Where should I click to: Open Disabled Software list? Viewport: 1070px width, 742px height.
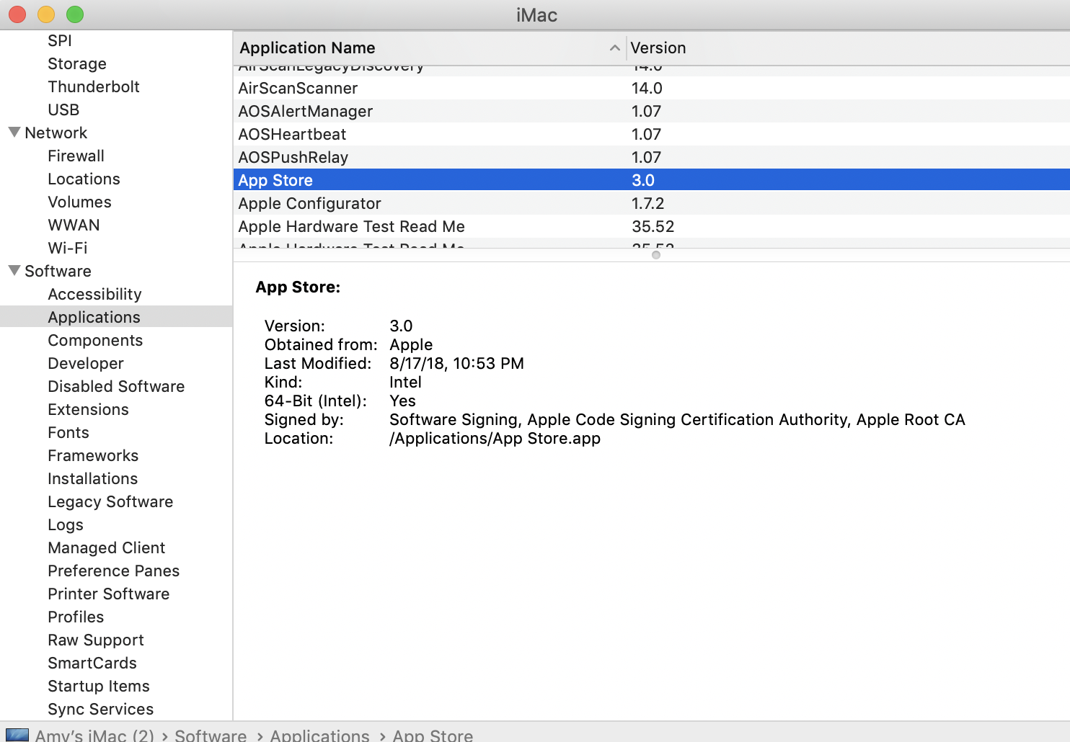(116, 386)
